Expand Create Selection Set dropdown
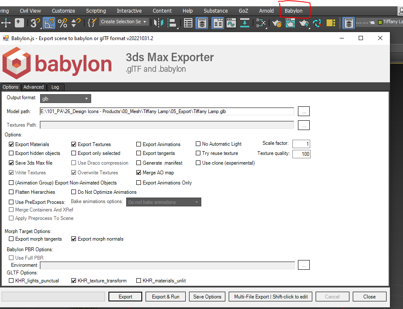403x309 pixels. point(145,22)
